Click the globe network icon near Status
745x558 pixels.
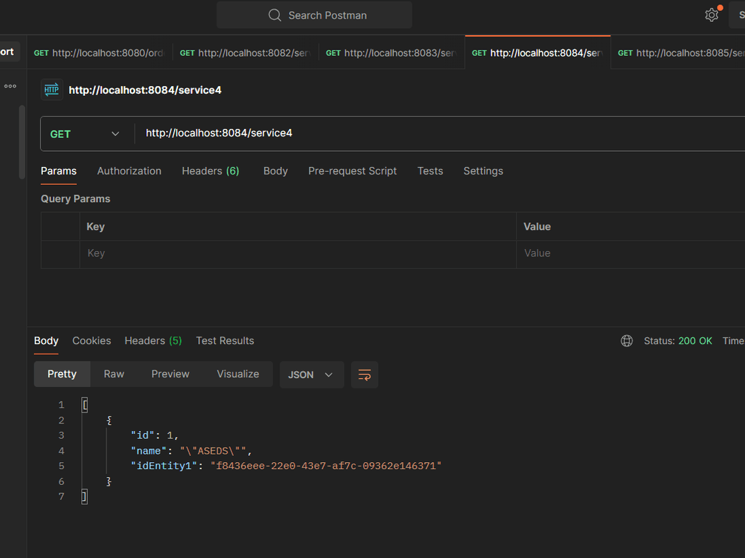pyautogui.click(x=626, y=341)
